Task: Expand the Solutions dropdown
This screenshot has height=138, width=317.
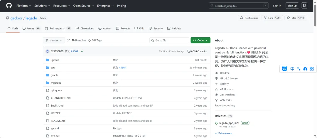Action: (42, 6)
